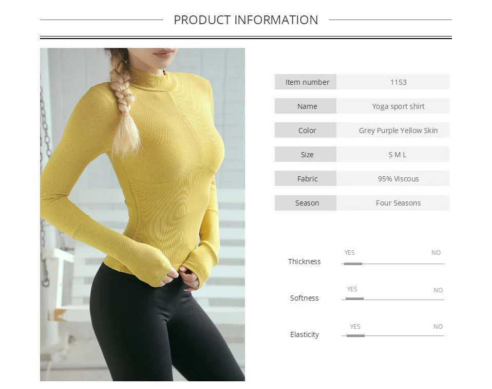Click the Thickness slider handle

click(x=353, y=264)
